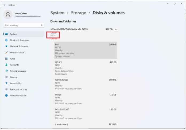Select the OS (C:) volume
Image resolution: width=186 pixels, height=130 pixels.
pyautogui.click(x=86, y=68)
